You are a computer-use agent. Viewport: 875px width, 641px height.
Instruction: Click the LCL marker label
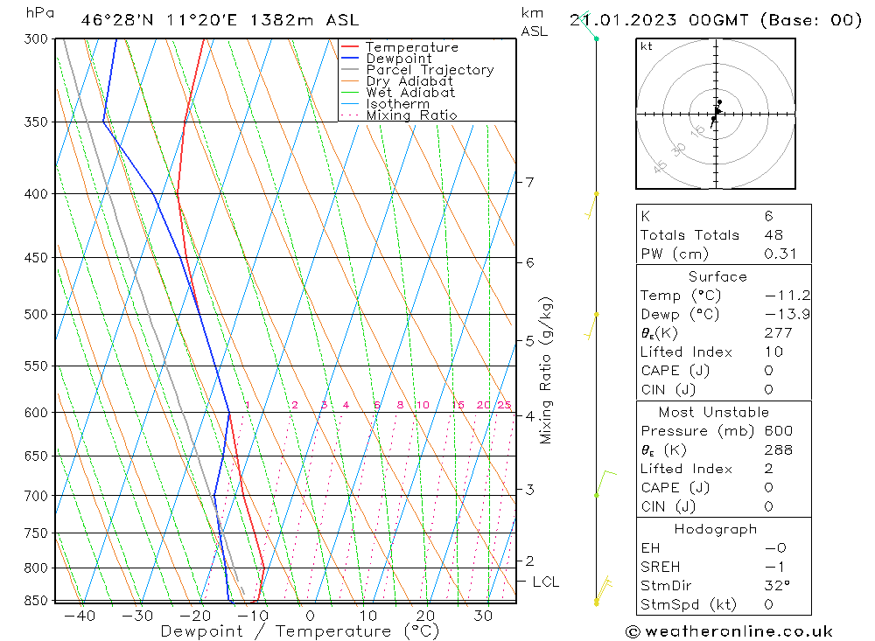coord(545,582)
